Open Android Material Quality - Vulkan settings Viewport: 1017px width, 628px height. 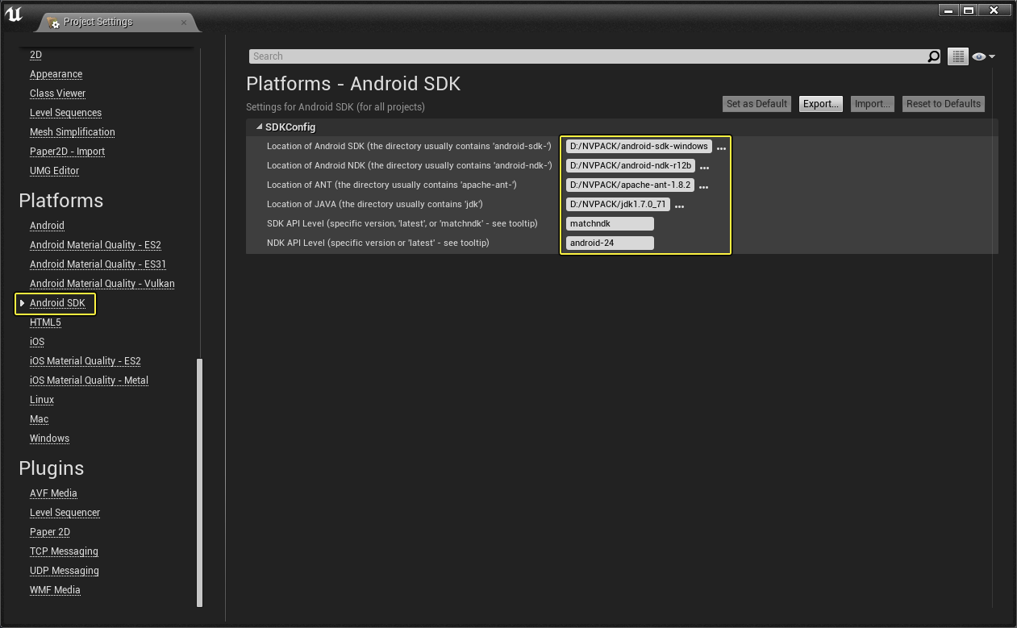[x=102, y=284]
